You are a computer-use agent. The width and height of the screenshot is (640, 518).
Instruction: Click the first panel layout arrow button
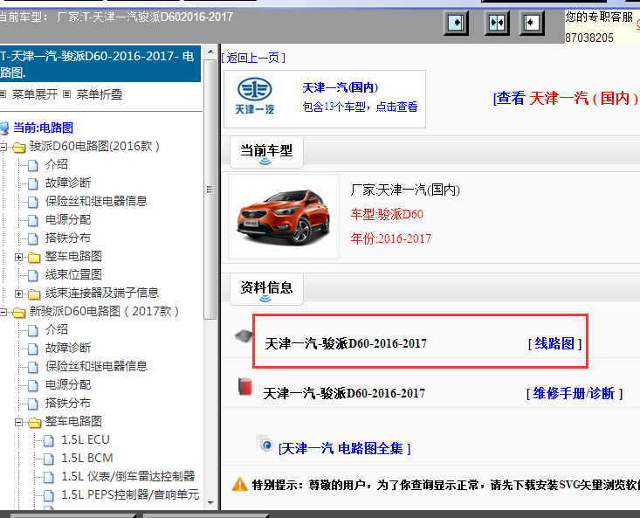click(x=456, y=23)
